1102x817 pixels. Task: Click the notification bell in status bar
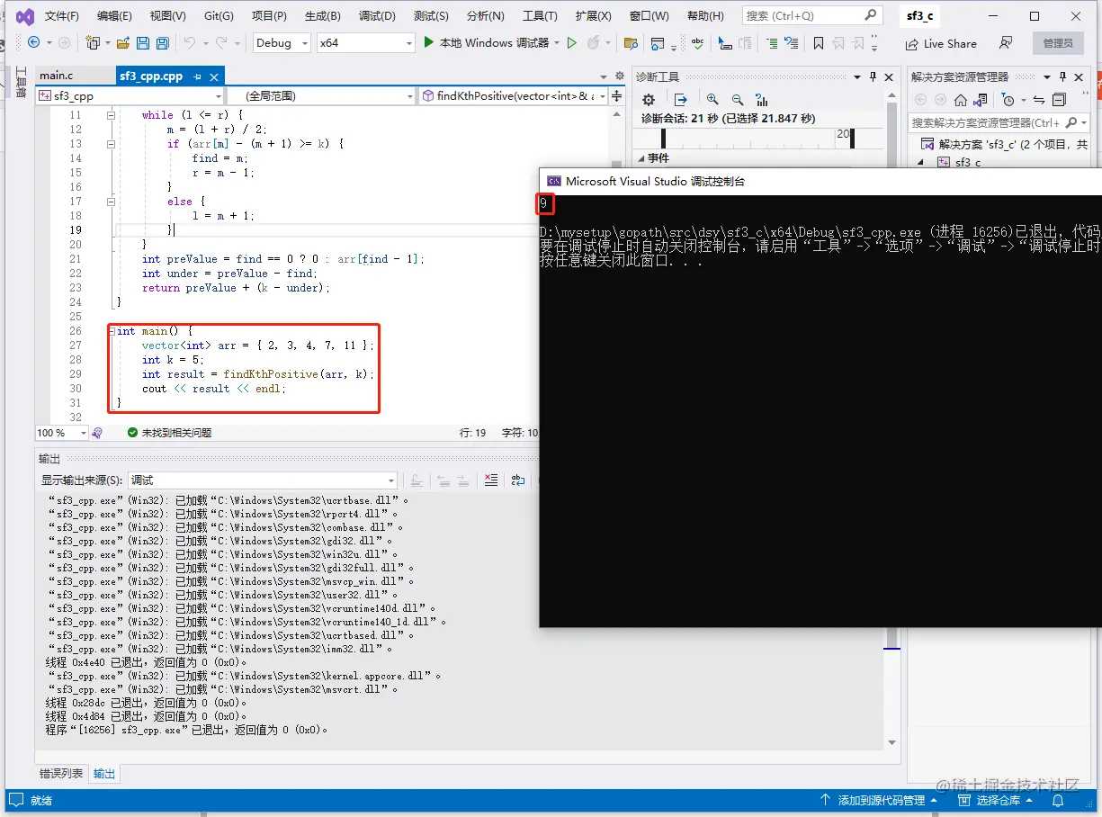[x=1058, y=800]
